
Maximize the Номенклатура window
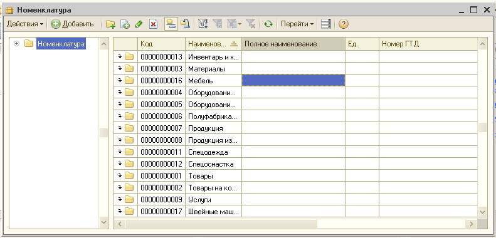click(473, 10)
